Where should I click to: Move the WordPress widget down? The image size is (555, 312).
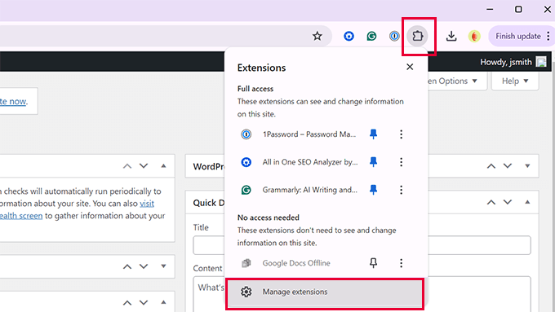pyautogui.click(x=508, y=165)
